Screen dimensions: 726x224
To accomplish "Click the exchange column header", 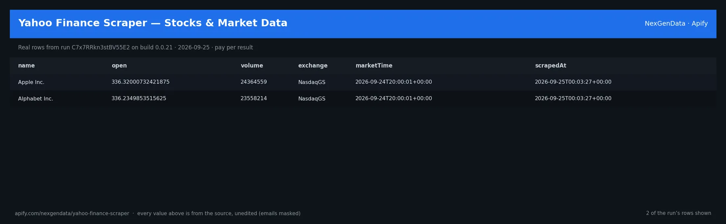I will point(313,66).
